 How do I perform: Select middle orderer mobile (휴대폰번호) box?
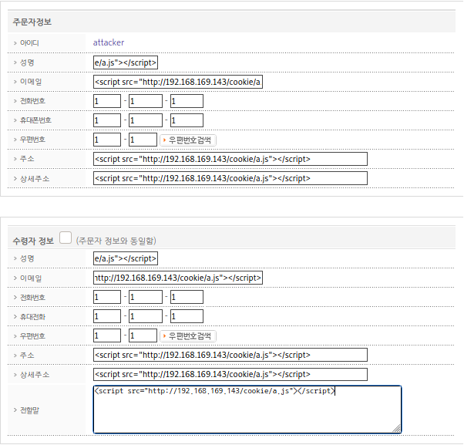pyautogui.click(x=146, y=120)
